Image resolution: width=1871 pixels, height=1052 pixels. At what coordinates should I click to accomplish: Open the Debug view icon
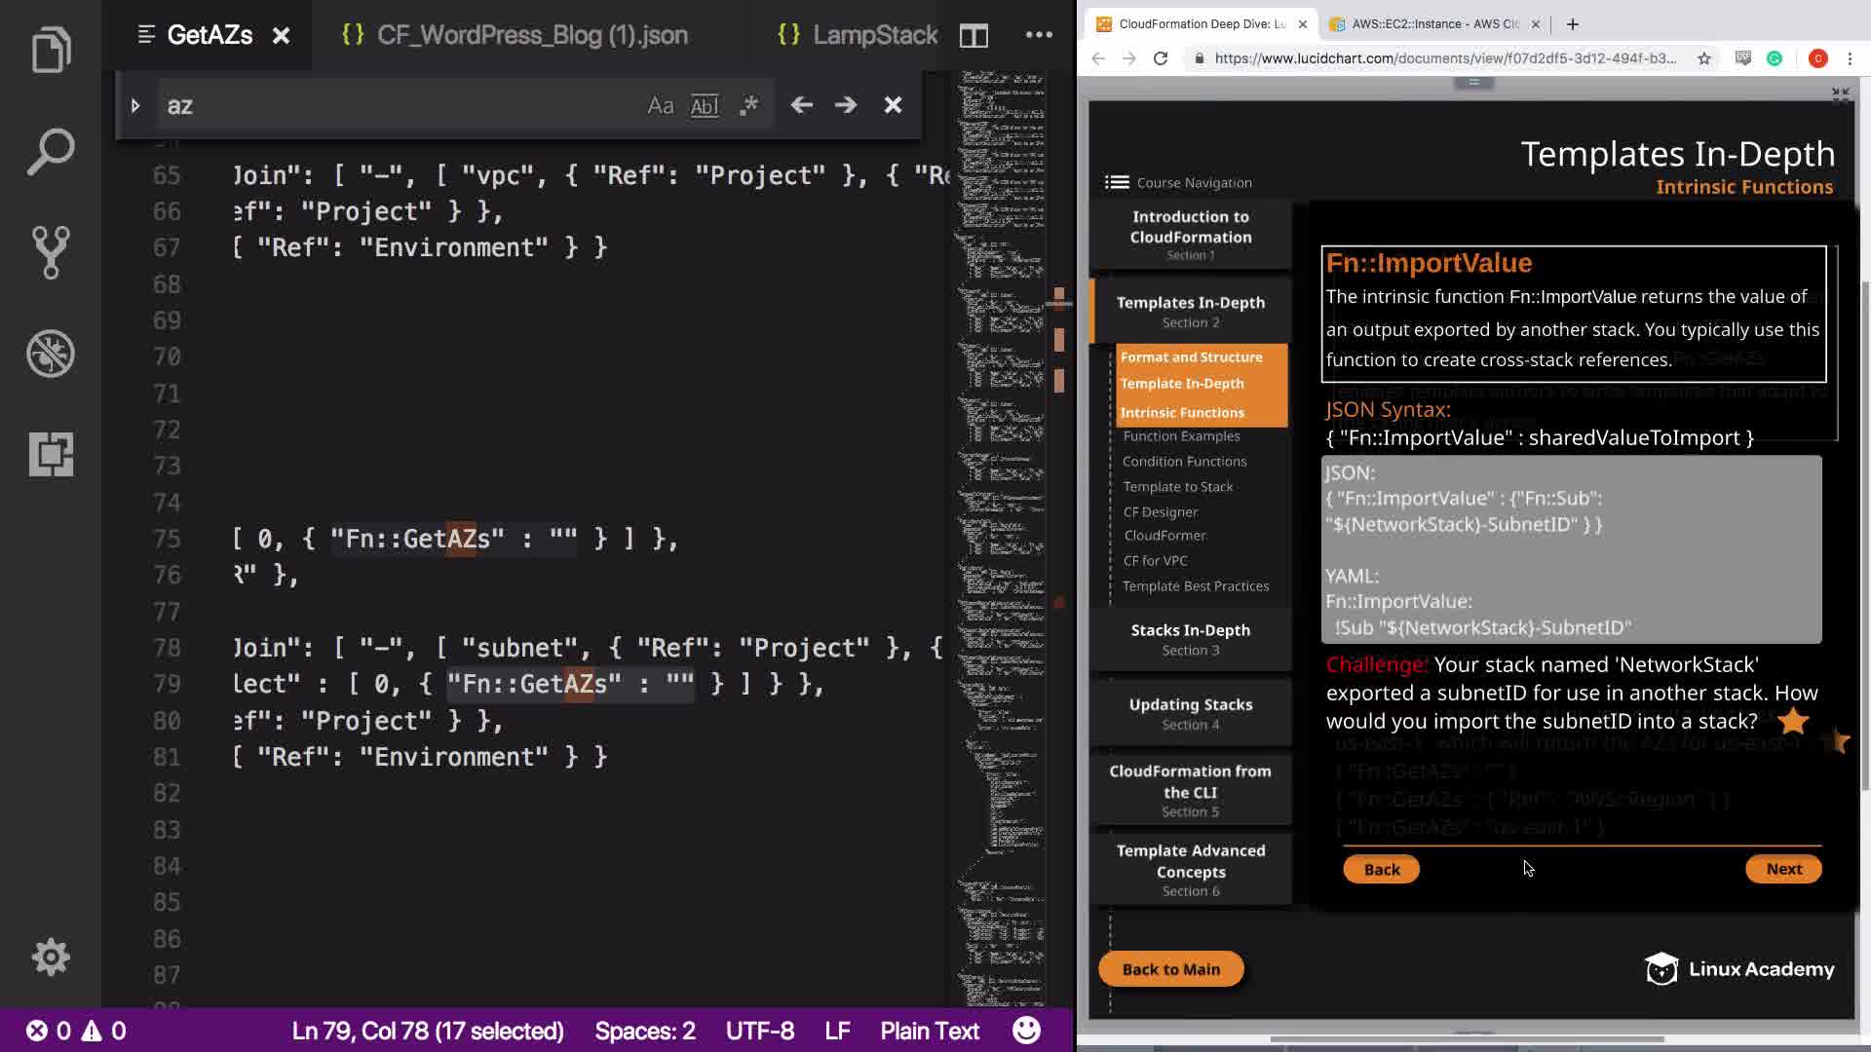tap(51, 353)
